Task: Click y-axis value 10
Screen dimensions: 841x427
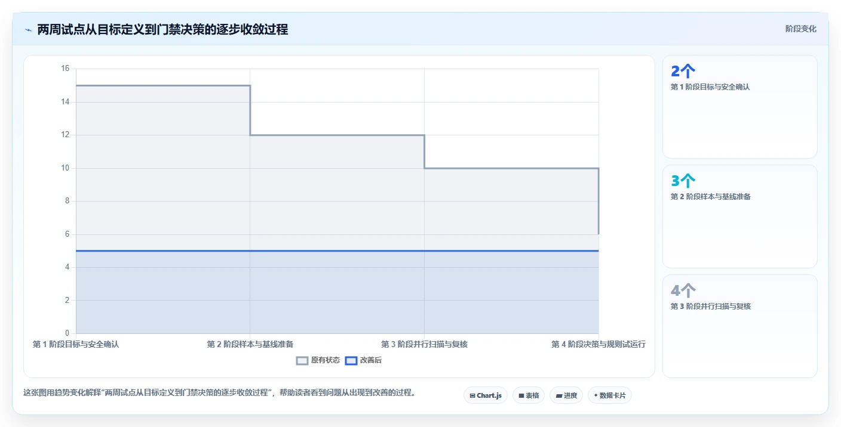Action: coord(65,168)
